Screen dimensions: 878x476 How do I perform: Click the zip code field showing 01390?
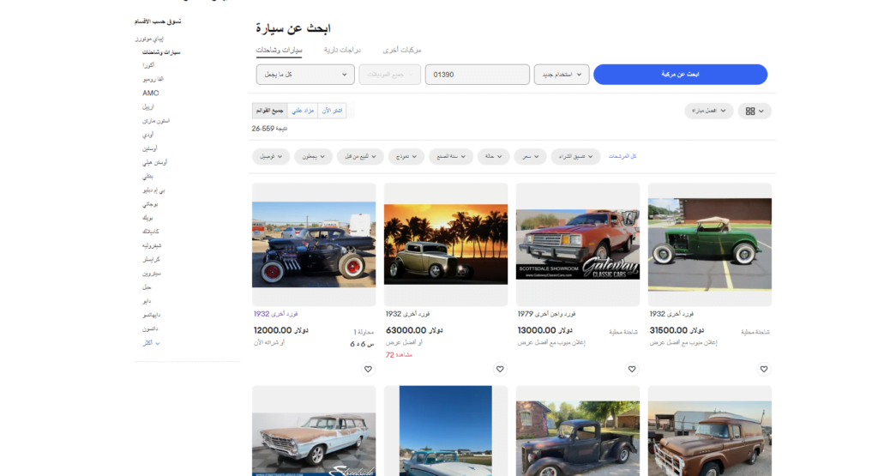[x=477, y=75]
